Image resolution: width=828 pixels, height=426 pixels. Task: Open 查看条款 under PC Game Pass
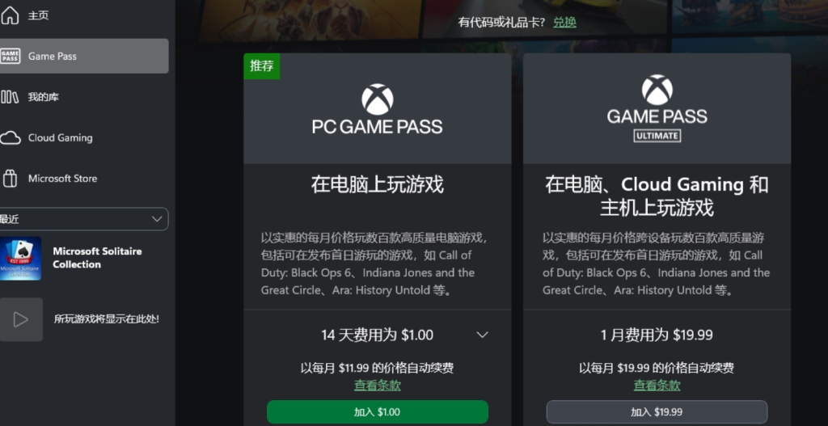pyautogui.click(x=377, y=386)
